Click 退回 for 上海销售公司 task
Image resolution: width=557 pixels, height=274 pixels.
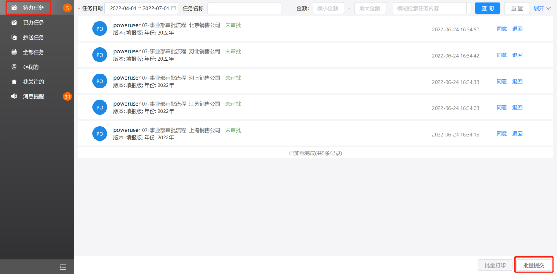coord(517,134)
